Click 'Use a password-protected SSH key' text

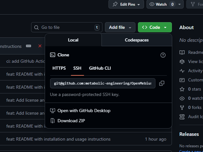click(x=85, y=94)
